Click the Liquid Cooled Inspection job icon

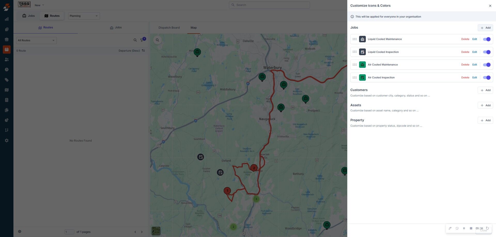(362, 52)
